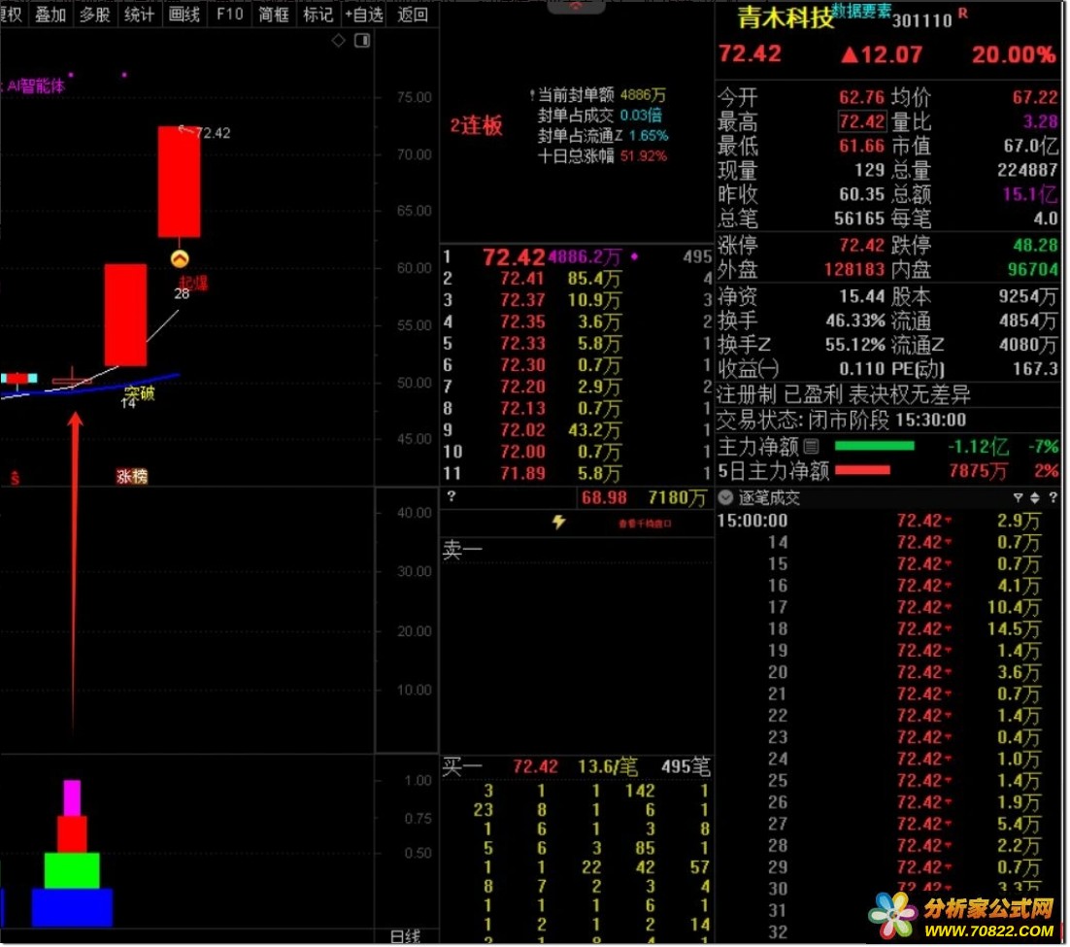Screen dimensions: 1070x947
Task: Click order book row 9 price 72.02
Action: [522, 430]
